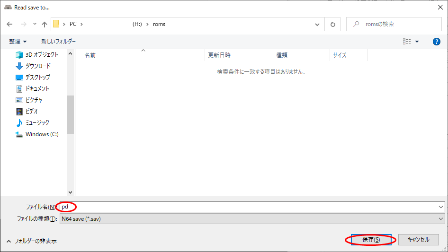Viewport: 448px width, 252px height.
Task: Open the file name dropdown arrow
Action: click(441, 207)
